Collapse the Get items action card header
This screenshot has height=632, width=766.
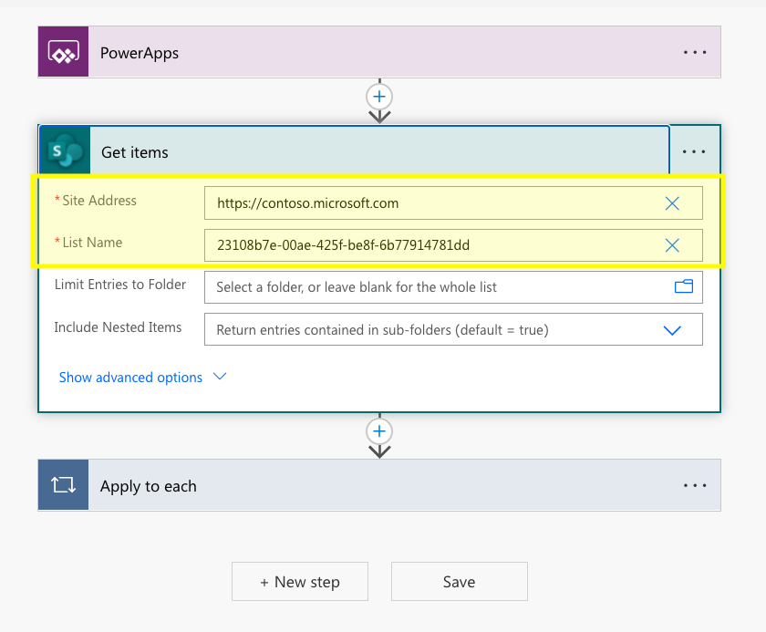point(274,150)
